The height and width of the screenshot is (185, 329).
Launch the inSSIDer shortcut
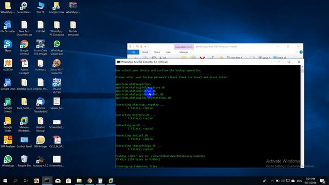(x=8, y=65)
